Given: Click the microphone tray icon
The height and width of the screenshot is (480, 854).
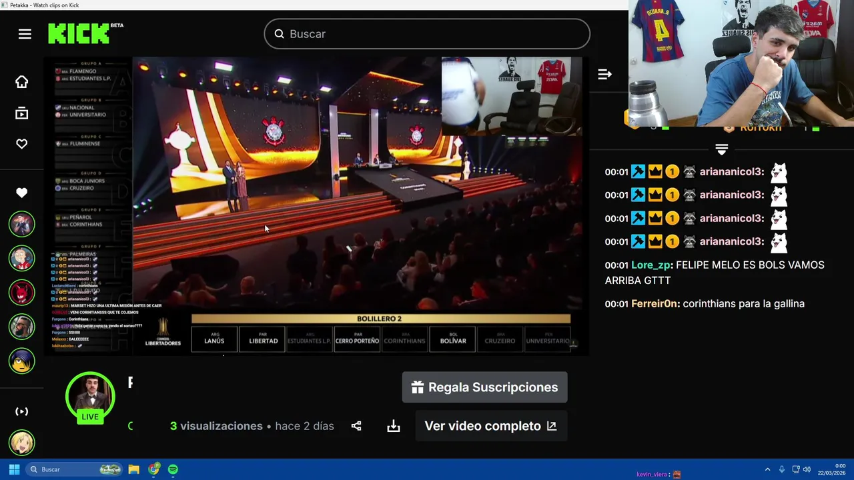Looking at the screenshot, I should [782, 469].
